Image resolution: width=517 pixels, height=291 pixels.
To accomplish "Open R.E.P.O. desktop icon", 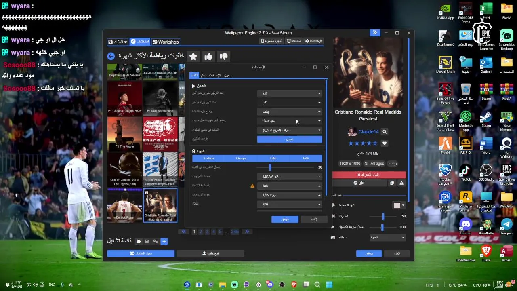I will [466, 146].
